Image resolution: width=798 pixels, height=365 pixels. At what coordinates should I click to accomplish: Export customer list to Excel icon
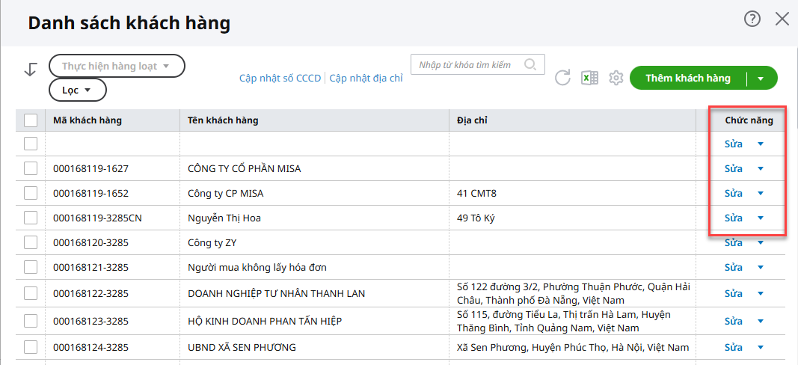click(x=589, y=78)
